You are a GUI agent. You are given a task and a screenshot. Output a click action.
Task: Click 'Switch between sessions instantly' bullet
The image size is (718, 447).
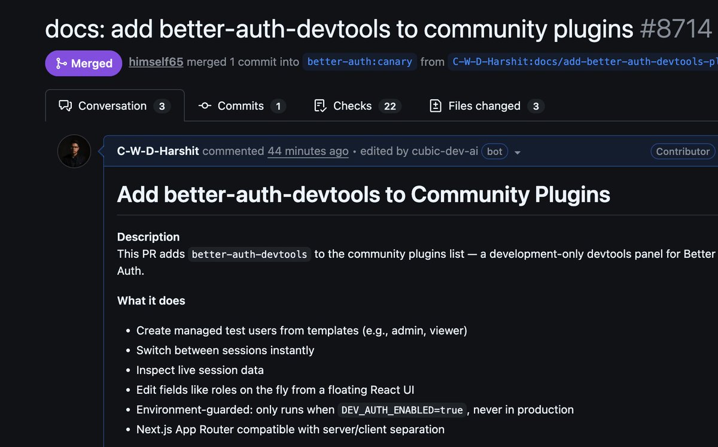(x=225, y=350)
